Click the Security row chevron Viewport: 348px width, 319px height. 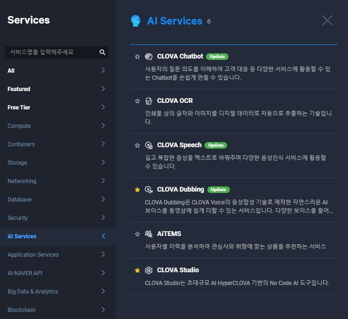[103, 218]
